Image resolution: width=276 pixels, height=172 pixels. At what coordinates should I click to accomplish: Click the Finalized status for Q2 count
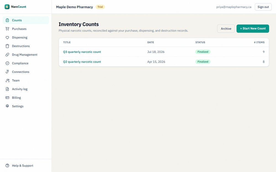(203, 62)
